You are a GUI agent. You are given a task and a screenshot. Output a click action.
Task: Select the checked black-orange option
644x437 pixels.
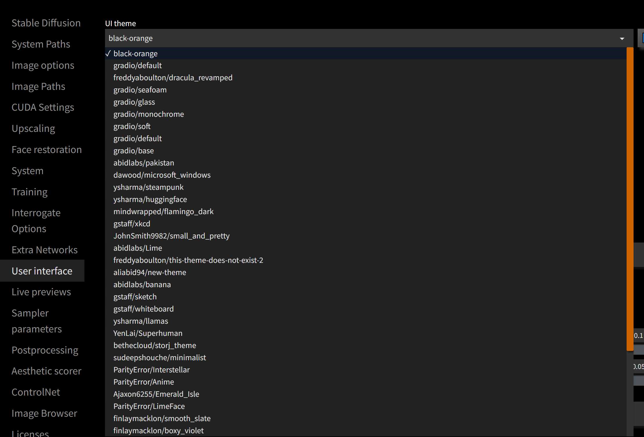pos(366,54)
